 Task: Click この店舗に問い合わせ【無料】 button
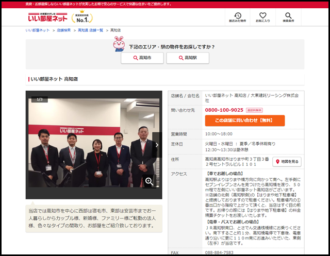tap(245, 121)
